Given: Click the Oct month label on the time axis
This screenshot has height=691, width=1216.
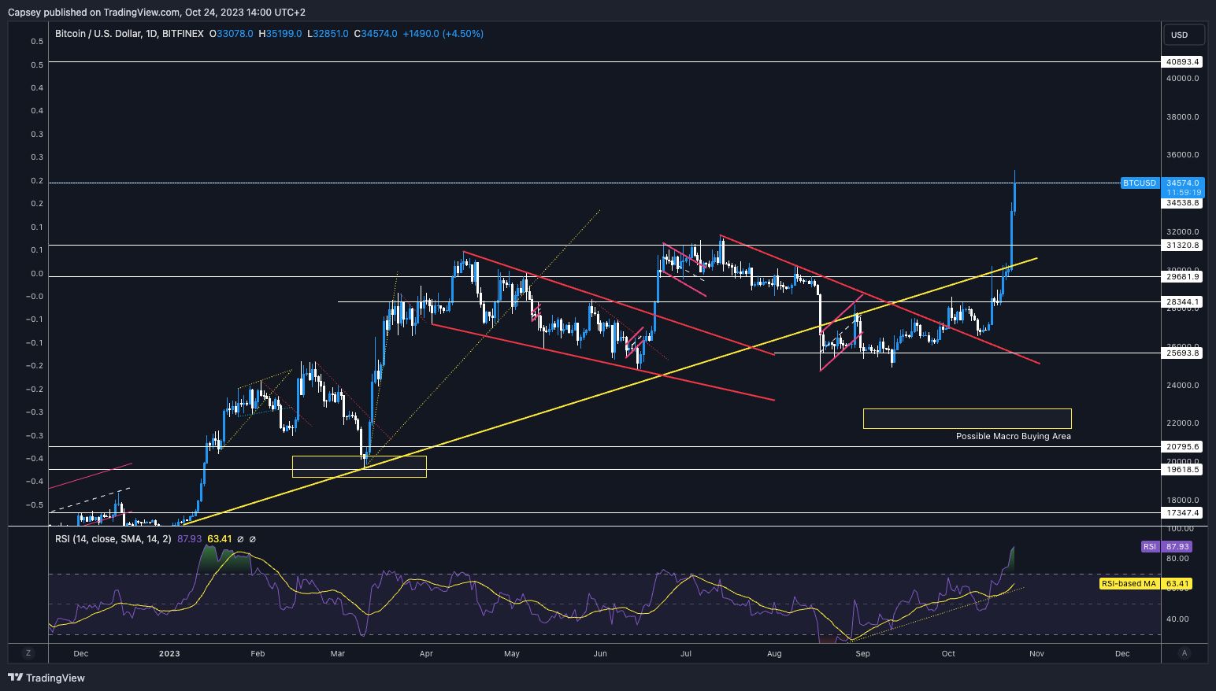Looking at the screenshot, I should point(947,653).
